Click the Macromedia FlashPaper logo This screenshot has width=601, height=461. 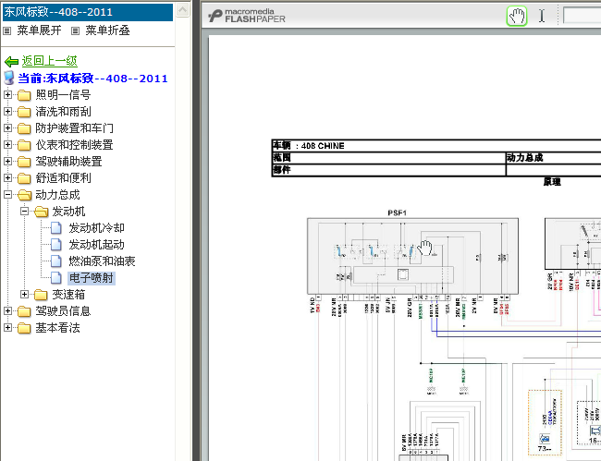(x=247, y=16)
